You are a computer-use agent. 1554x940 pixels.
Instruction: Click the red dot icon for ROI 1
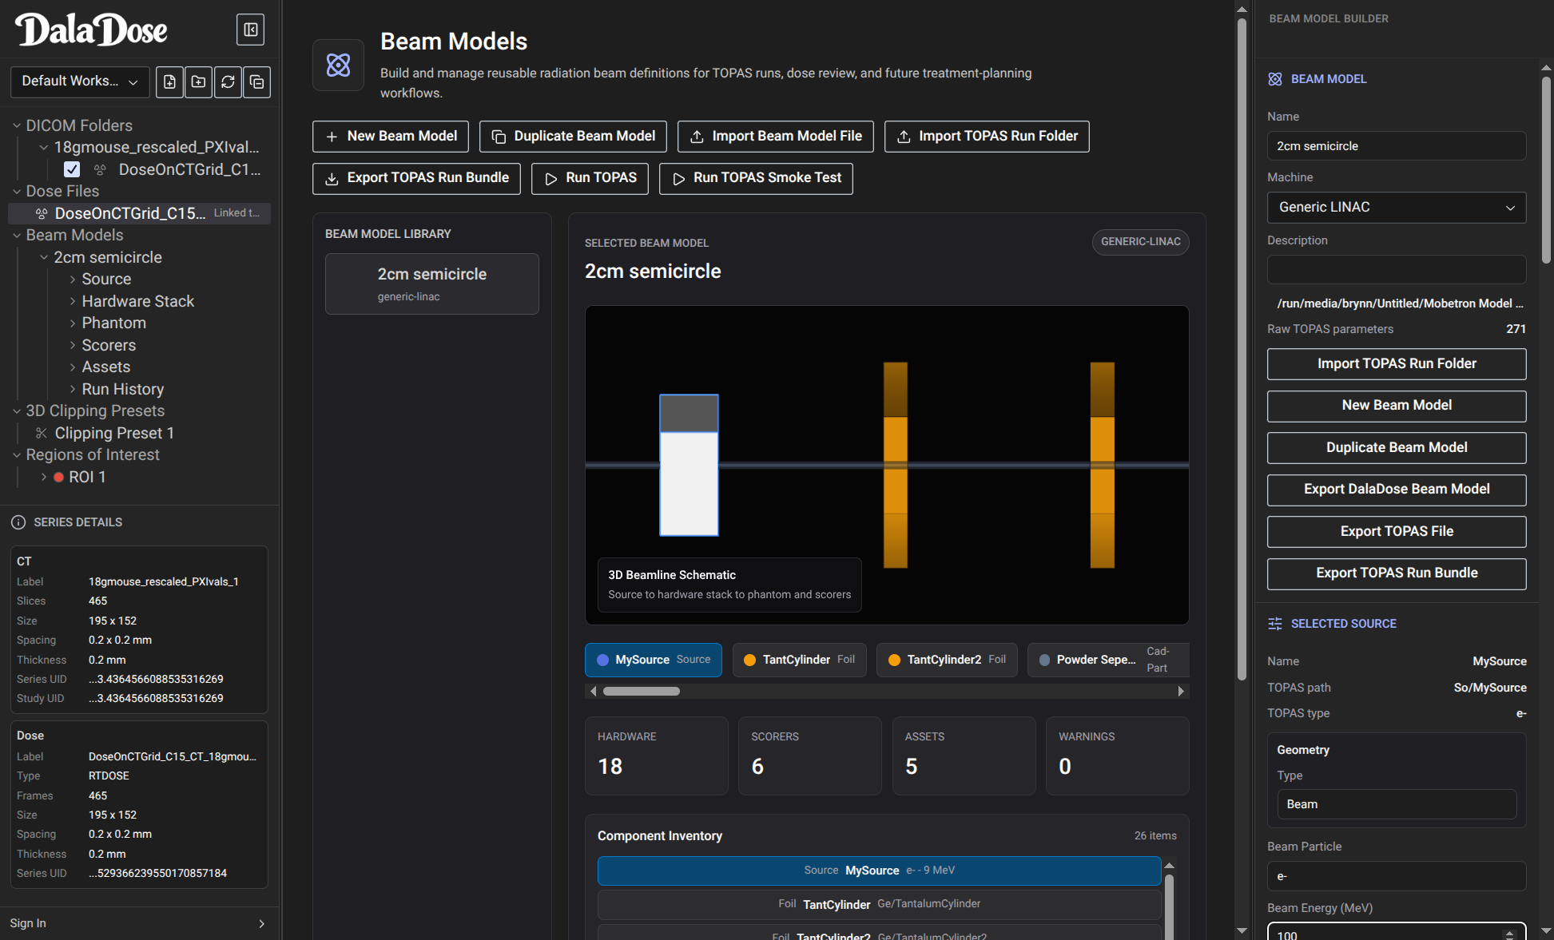point(58,477)
